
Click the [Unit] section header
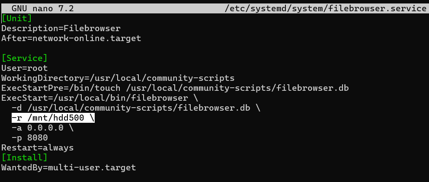[x=17, y=18]
